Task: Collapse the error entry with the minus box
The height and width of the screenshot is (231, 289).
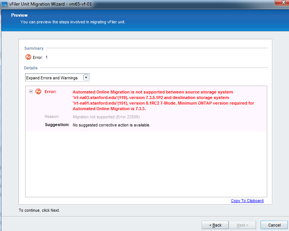Action: click(x=31, y=91)
